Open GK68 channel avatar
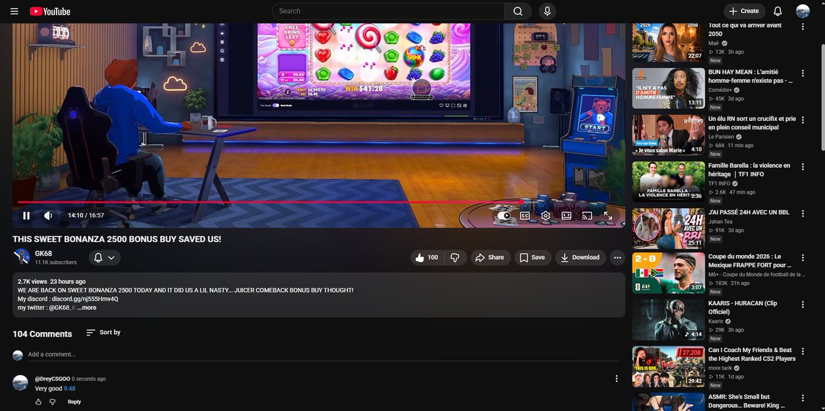This screenshot has height=411, width=825. click(21, 257)
